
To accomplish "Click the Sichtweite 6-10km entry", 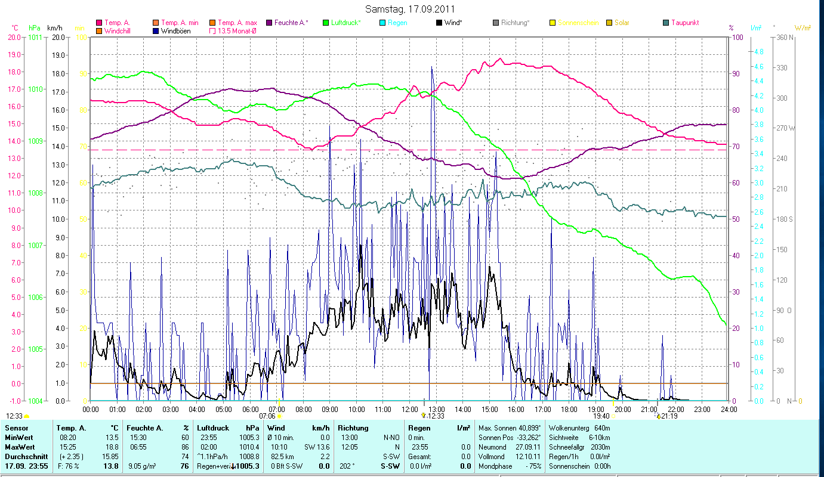I will tap(579, 438).
